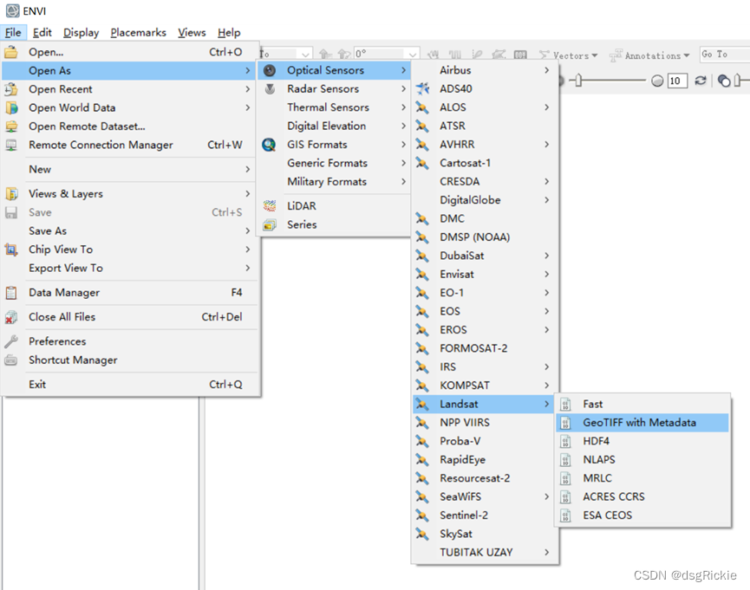The width and height of the screenshot is (750, 590).
Task: Click the GeoTIFF with Metadata file icon
Action: (x=565, y=423)
